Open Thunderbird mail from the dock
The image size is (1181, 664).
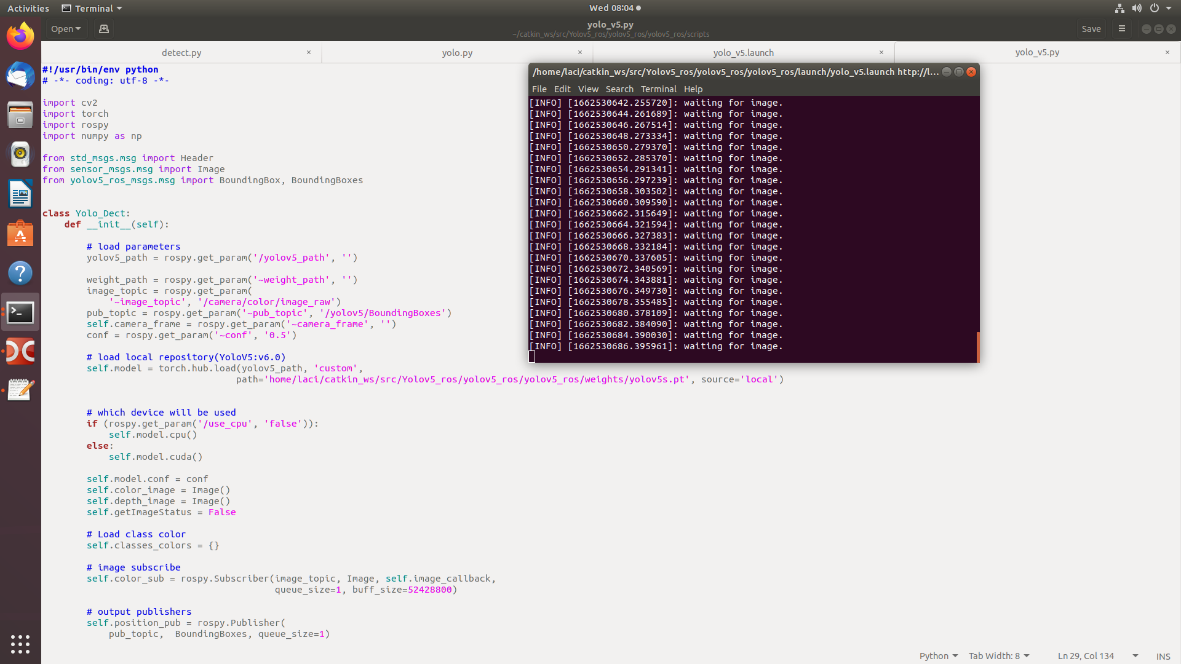pos(20,76)
